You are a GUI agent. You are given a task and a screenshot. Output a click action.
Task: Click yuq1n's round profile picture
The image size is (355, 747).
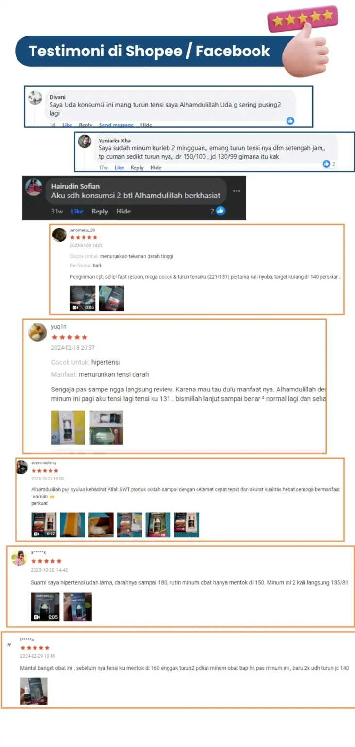tap(38, 332)
